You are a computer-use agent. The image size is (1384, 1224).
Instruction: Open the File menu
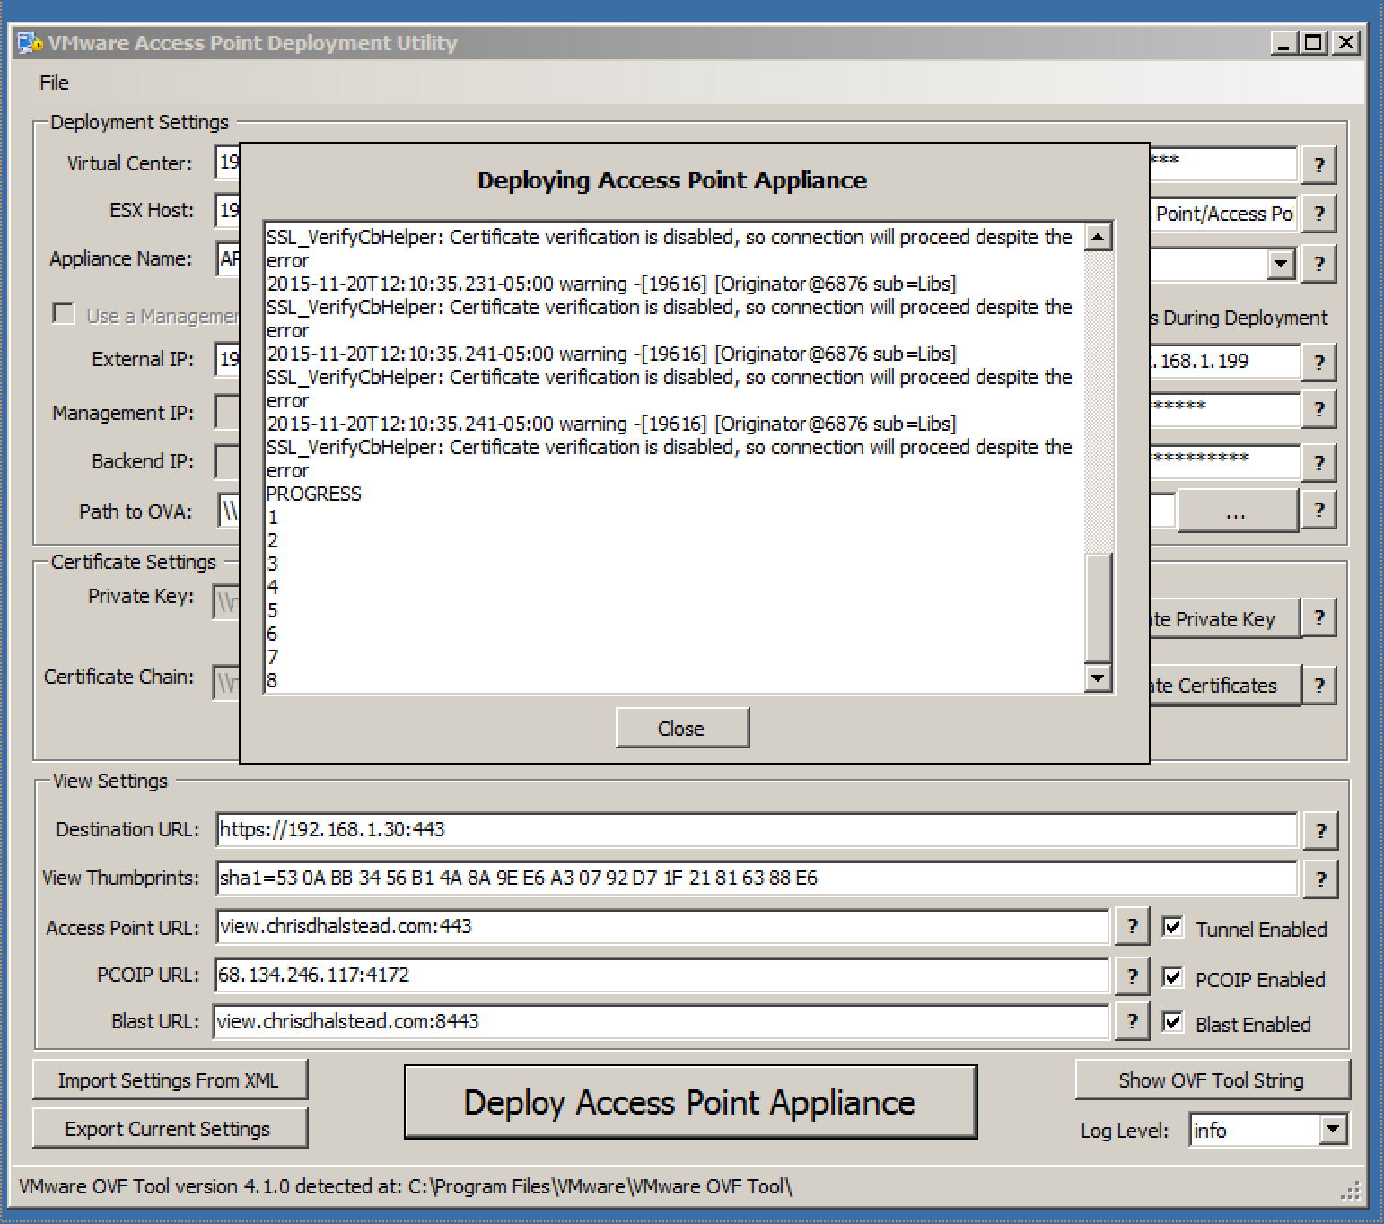coord(54,83)
